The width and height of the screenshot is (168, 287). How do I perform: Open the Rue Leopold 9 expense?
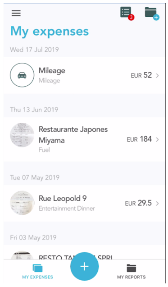[x=84, y=204]
